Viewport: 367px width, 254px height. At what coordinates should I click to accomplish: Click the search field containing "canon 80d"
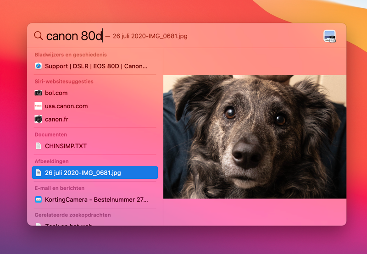coord(74,36)
